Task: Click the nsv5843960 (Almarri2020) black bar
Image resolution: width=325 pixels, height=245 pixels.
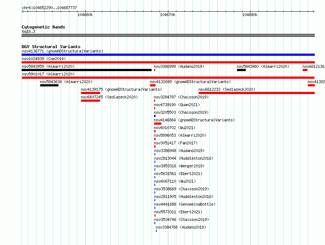Action: [x=241, y=70]
